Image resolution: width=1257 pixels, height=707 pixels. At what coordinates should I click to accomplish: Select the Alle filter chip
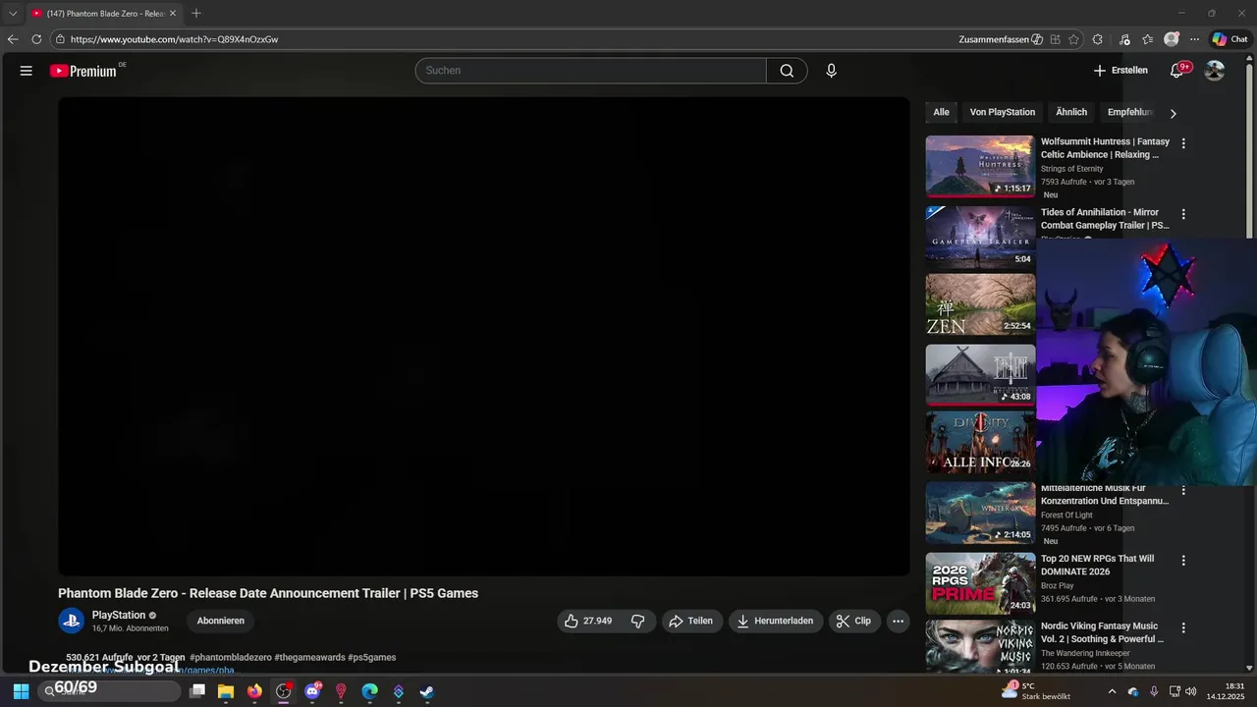pyautogui.click(x=941, y=112)
